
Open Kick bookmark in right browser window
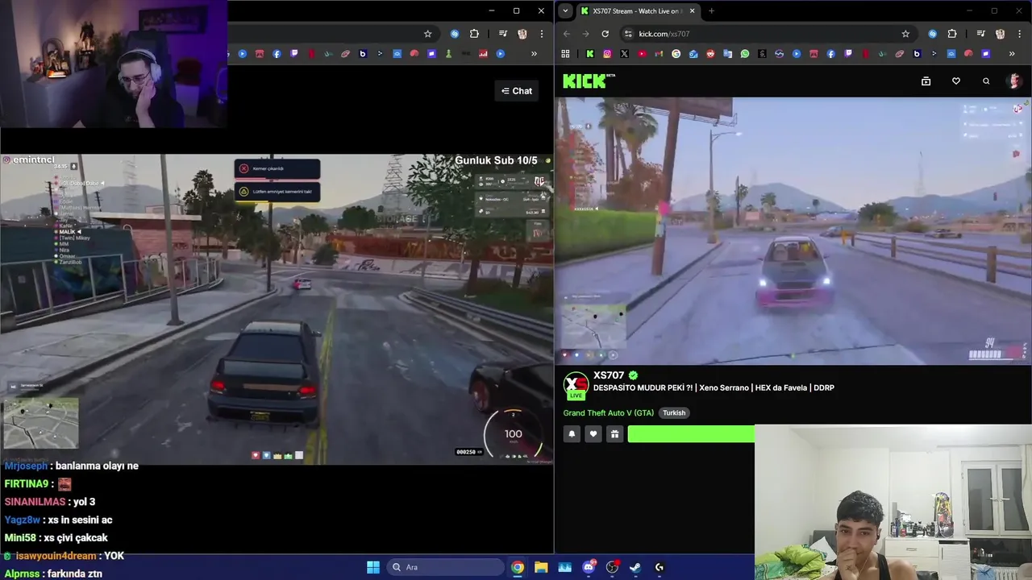(x=590, y=54)
